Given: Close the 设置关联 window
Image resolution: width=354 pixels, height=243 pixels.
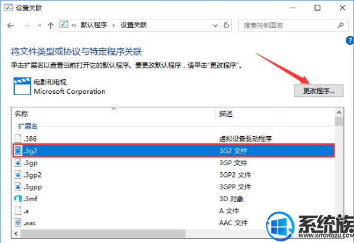Looking at the screenshot, I should tap(342, 8).
